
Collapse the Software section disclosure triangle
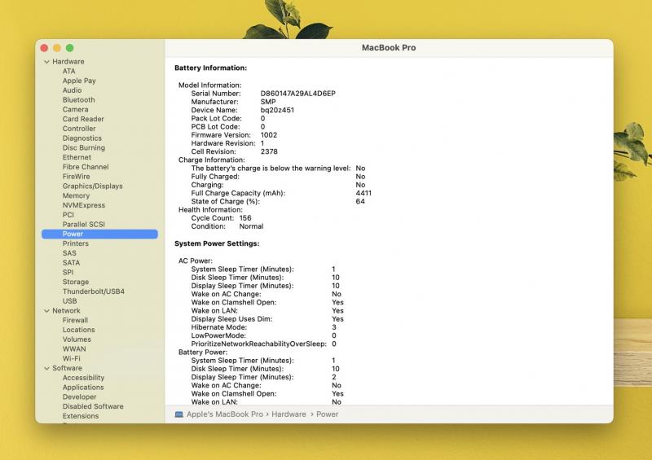click(46, 368)
